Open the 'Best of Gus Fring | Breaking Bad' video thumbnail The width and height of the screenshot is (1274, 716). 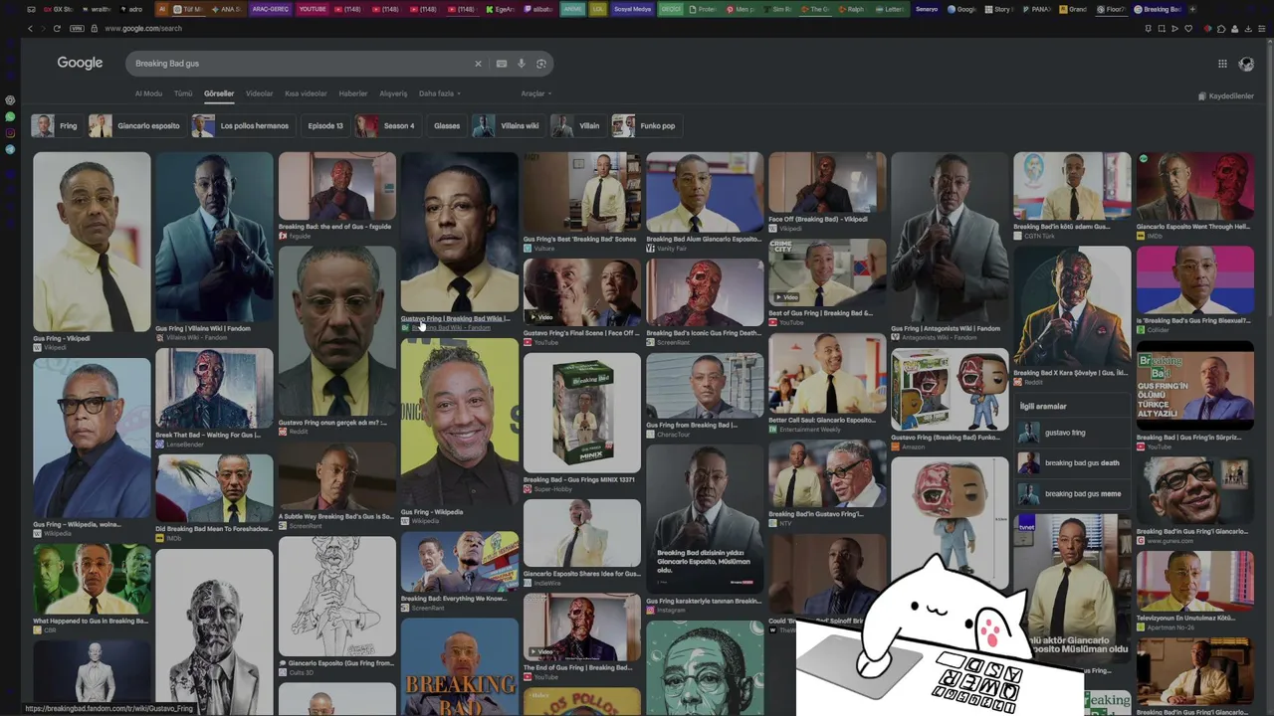point(827,271)
